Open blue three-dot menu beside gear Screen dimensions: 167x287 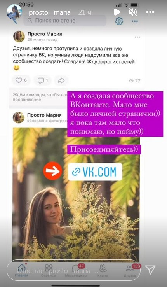(x=135, y=21)
